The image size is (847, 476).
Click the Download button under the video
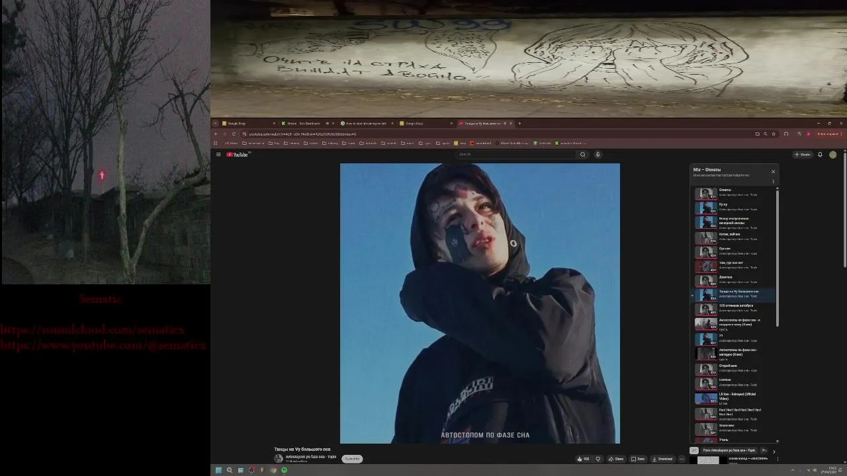[x=662, y=459]
